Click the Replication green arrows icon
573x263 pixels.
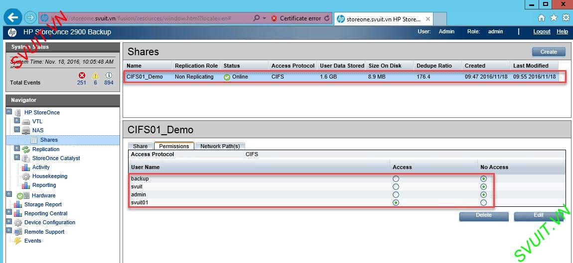26,149
